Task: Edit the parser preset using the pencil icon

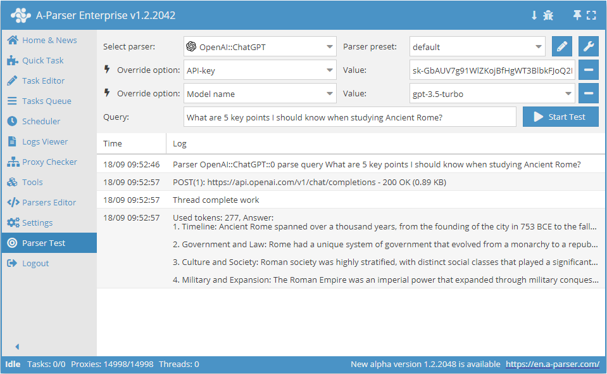Action: pos(561,46)
